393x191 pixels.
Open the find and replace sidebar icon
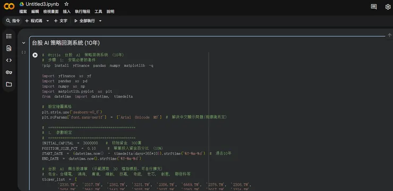coord(9,48)
